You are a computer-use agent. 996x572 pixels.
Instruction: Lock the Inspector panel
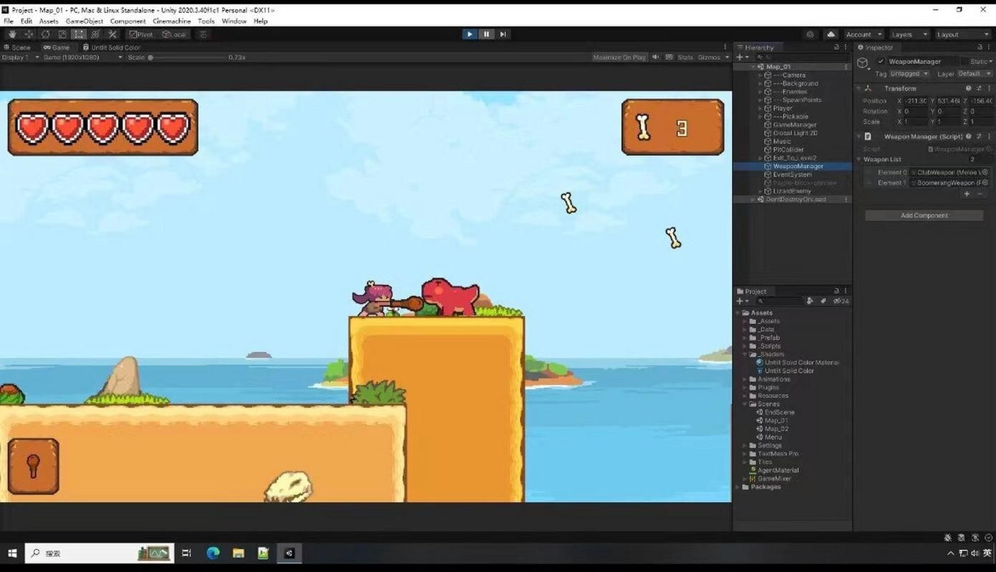point(978,47)
